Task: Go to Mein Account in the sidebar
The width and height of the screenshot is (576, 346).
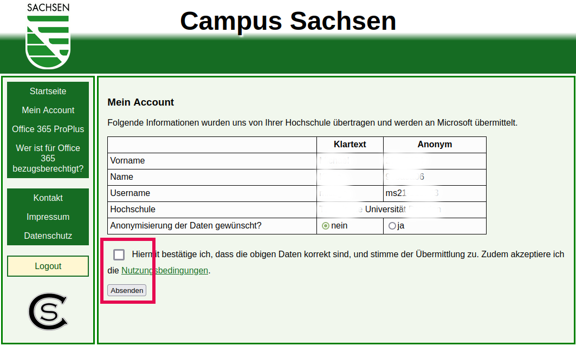Action: point(48,110)
